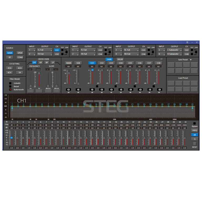Mute CH4 using its speaker icon
The image size is (202, 202).
121,89
